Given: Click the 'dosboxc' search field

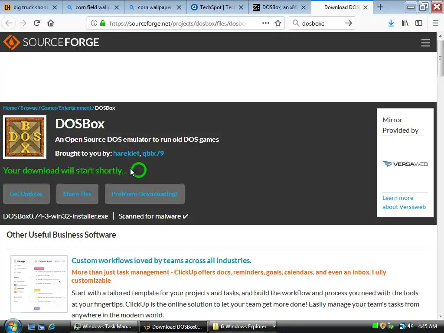Looking at the screenshot, I should point(321,23).
